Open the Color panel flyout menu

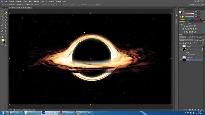pyautogui.click(x=204, y=9)
